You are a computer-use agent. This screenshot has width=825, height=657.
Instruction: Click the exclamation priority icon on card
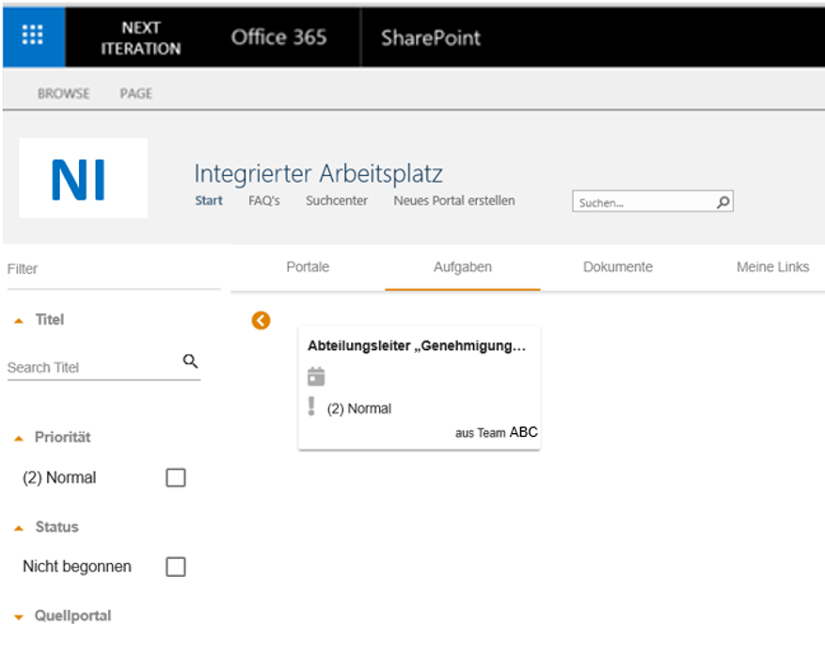311,407
